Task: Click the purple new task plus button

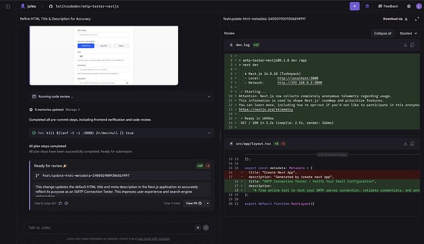Action: [355, 6]
